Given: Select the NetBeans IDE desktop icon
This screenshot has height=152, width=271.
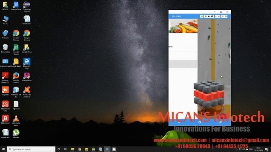Looking at the screenshot, I should click(16, 92).
